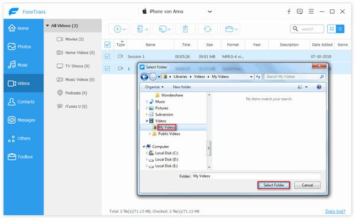Open the iPhone von Anna device dropdown
Screen dimensions: 355x219
pyautogui.click(x=210, y=12)
